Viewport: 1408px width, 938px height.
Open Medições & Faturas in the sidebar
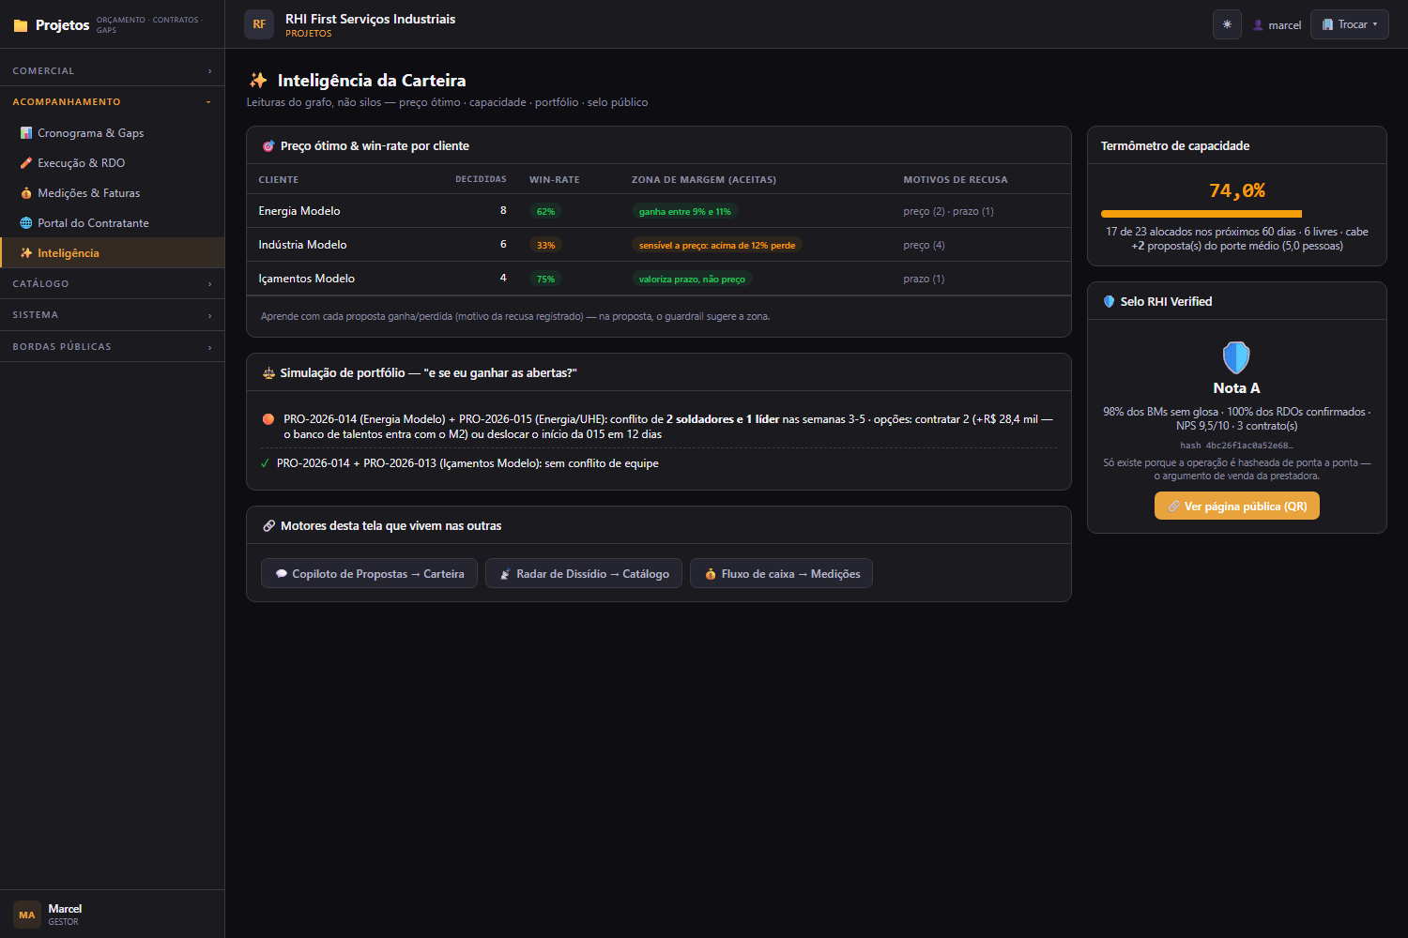[x=113, y=193]
